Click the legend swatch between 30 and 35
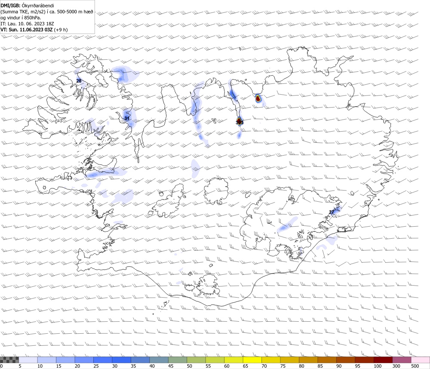Viewport: 430px width, 369px height. tap(122, 360)
